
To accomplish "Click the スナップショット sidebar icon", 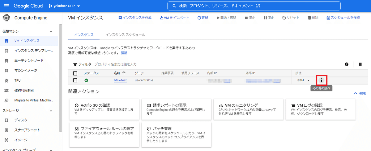I will tap(6, 130).
